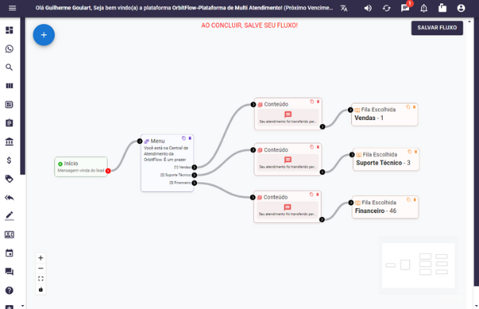Click the pencil edit icon in sidebar
This screenshot has width=479, height=309.
[9, 216]
